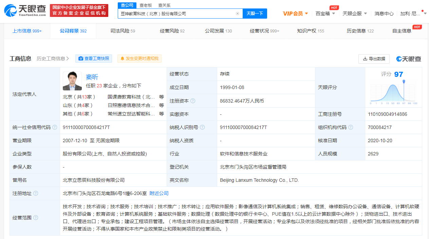Image resolution: width=429 pixels, height=239 pixels.
Task: Click the red government fund banner
Action: pyautogui.click(x=79, y=10)
